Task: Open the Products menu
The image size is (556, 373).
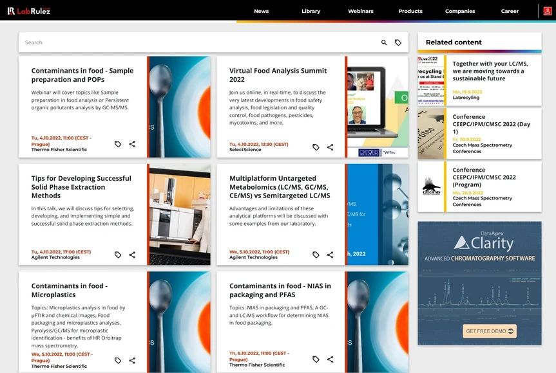Action: 410,11
